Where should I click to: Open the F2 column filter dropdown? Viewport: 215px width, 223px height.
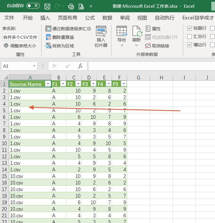tap(78, 84)
